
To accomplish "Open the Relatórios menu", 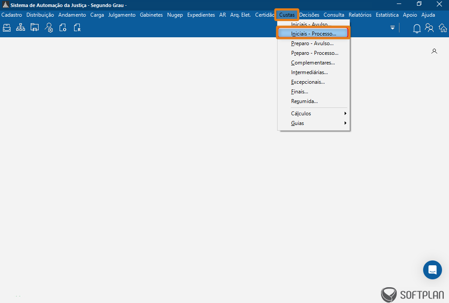I will pyautogui.click(x=360, y=15).
